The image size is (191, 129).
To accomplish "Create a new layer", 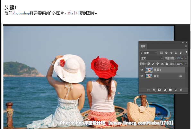I will pyautogui.click(x=176, y=90).
